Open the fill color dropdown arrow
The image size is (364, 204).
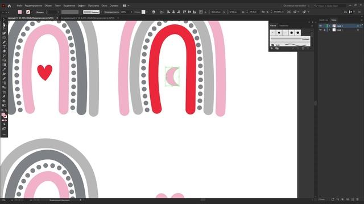click(23, 12)
